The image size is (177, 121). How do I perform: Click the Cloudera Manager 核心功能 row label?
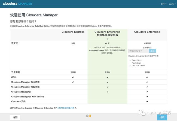[x=25, y=82]
